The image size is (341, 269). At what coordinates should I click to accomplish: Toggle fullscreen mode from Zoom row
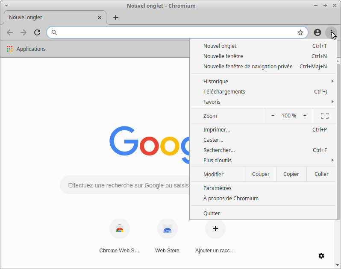(324, 116)
